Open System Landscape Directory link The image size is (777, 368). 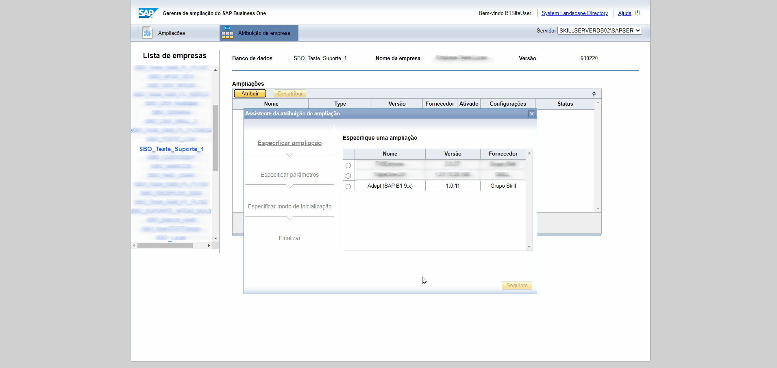click(575, 13)
